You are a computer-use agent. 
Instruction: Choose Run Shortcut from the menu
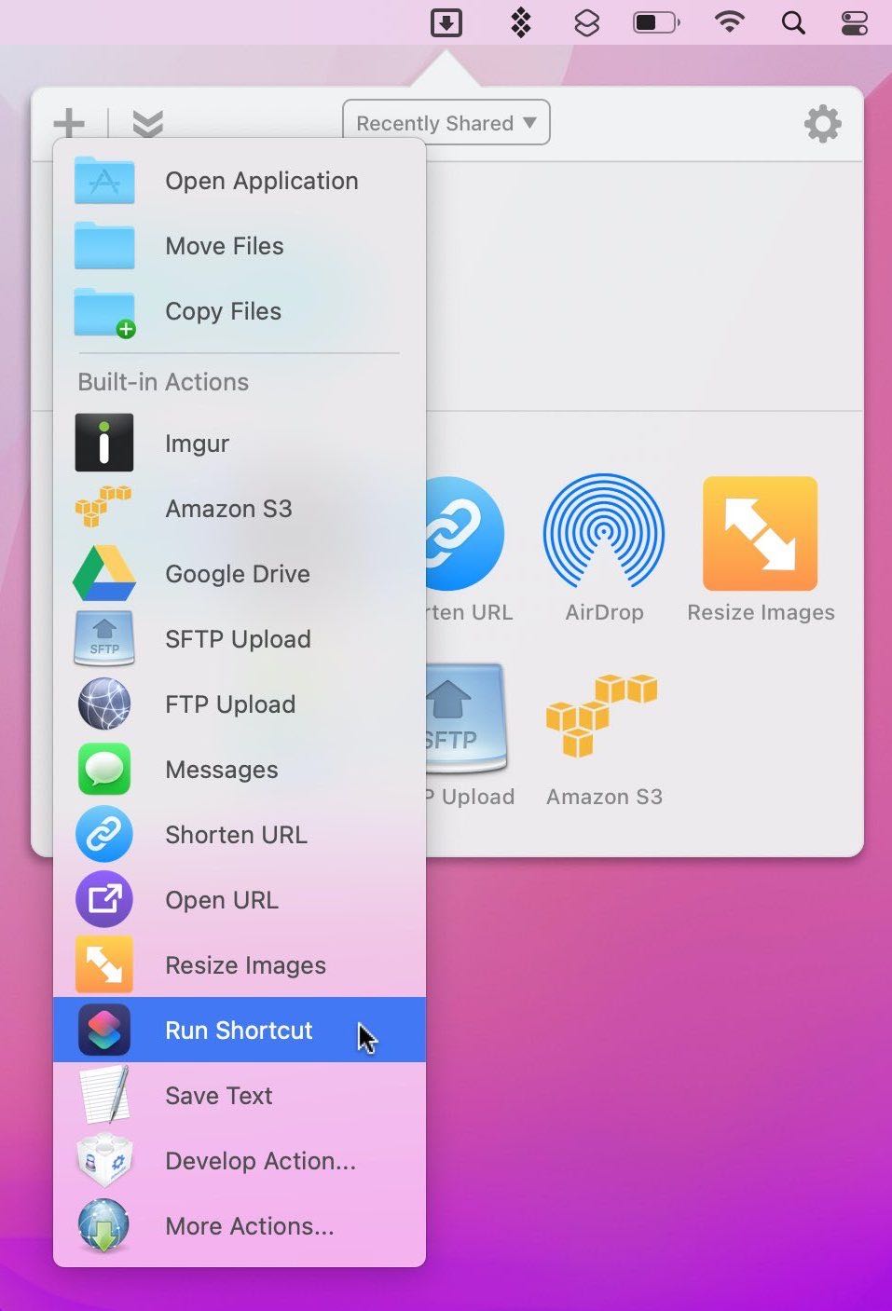coord(239,1030)
